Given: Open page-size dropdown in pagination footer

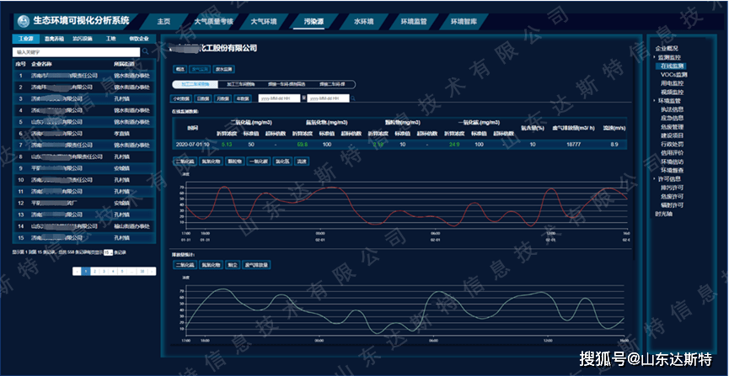Looking at the screenshot, I should pyautogui.click(x=108, y=252).
